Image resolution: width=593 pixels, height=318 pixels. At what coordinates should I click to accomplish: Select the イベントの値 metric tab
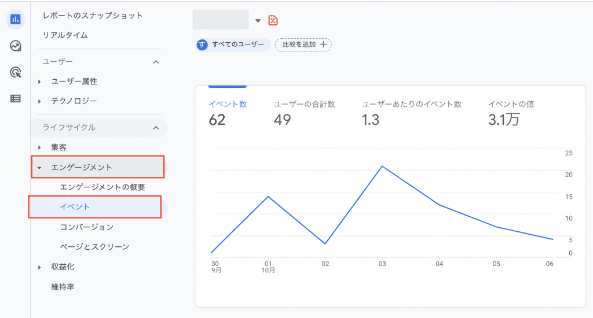click(x=511, y=104)
